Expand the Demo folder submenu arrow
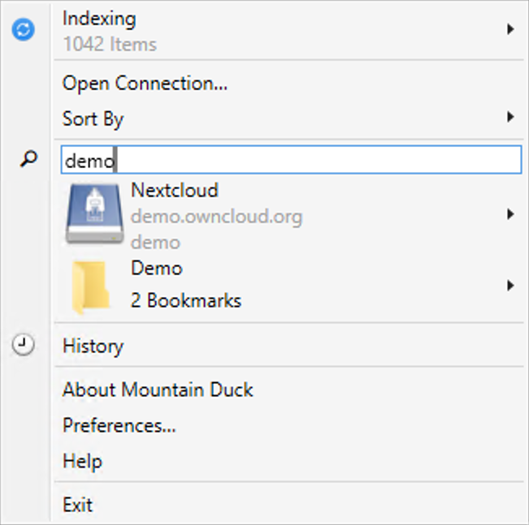The height and width of the screenshot is (525, 529). point(510,286)
